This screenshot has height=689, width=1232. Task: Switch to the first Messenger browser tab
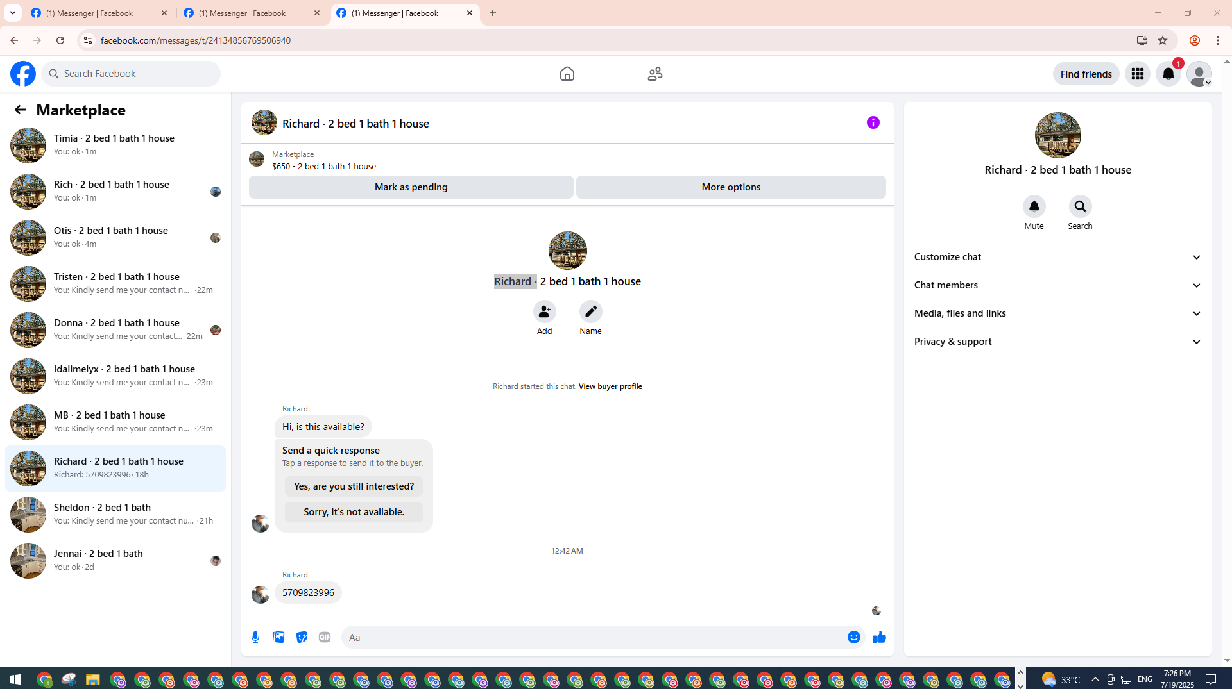coord(99,13)
